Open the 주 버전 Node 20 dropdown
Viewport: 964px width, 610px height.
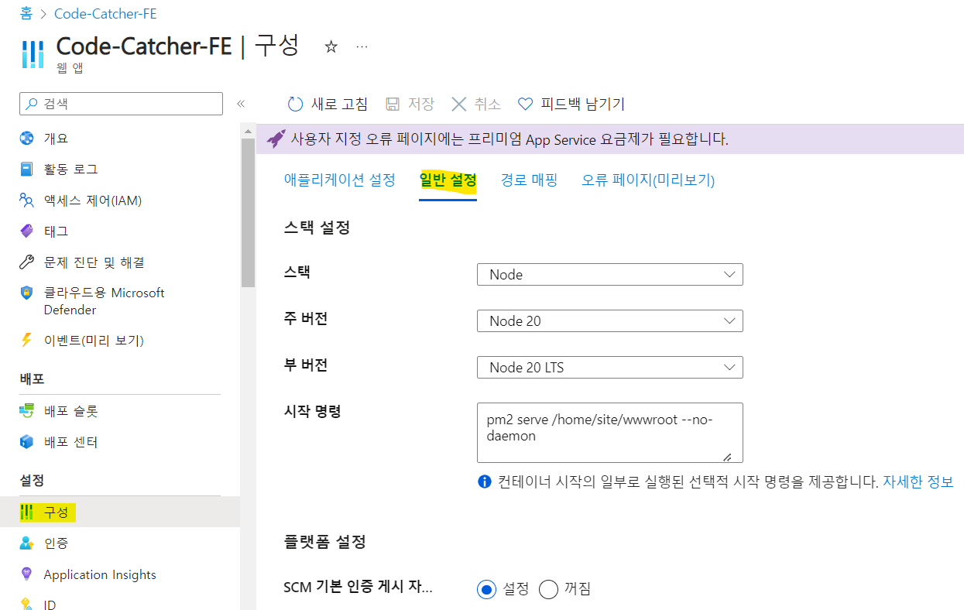pyautogui.click(x=609, y=321)
